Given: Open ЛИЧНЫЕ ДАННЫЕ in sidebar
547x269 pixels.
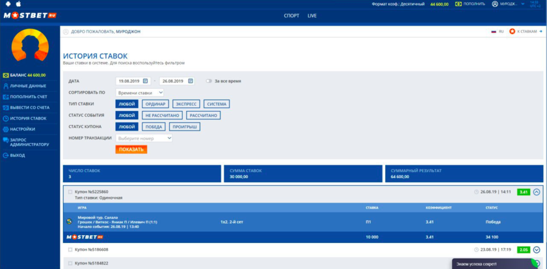Looking at the screenshot, I should click(x=25, y=86).
